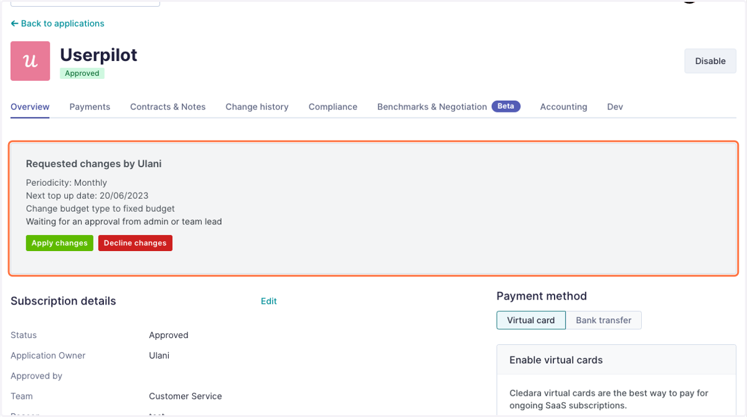This screenshot has width=747, height=417.
Task: Switch to the Payments tab
Action: pos(90,107)
